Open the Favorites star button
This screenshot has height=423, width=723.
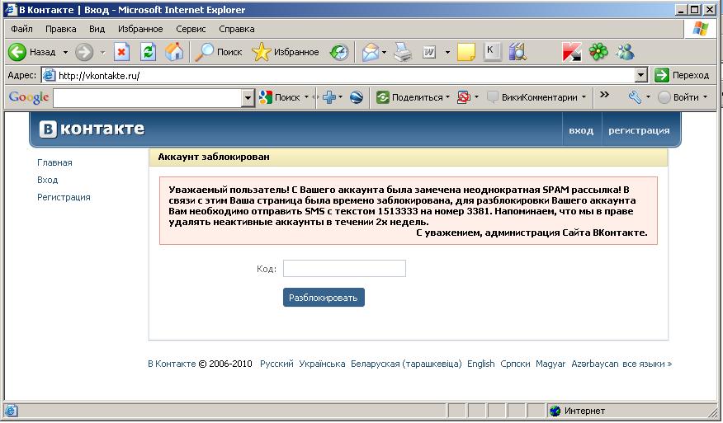tap(286, 52)
